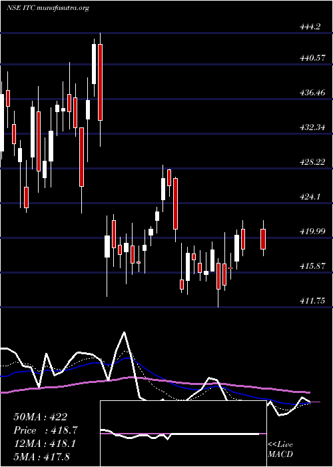Viewport: 333px width, 467px height.
Task: Click the tallest red candle near the 444.2 high
Action: pos(100,82)
